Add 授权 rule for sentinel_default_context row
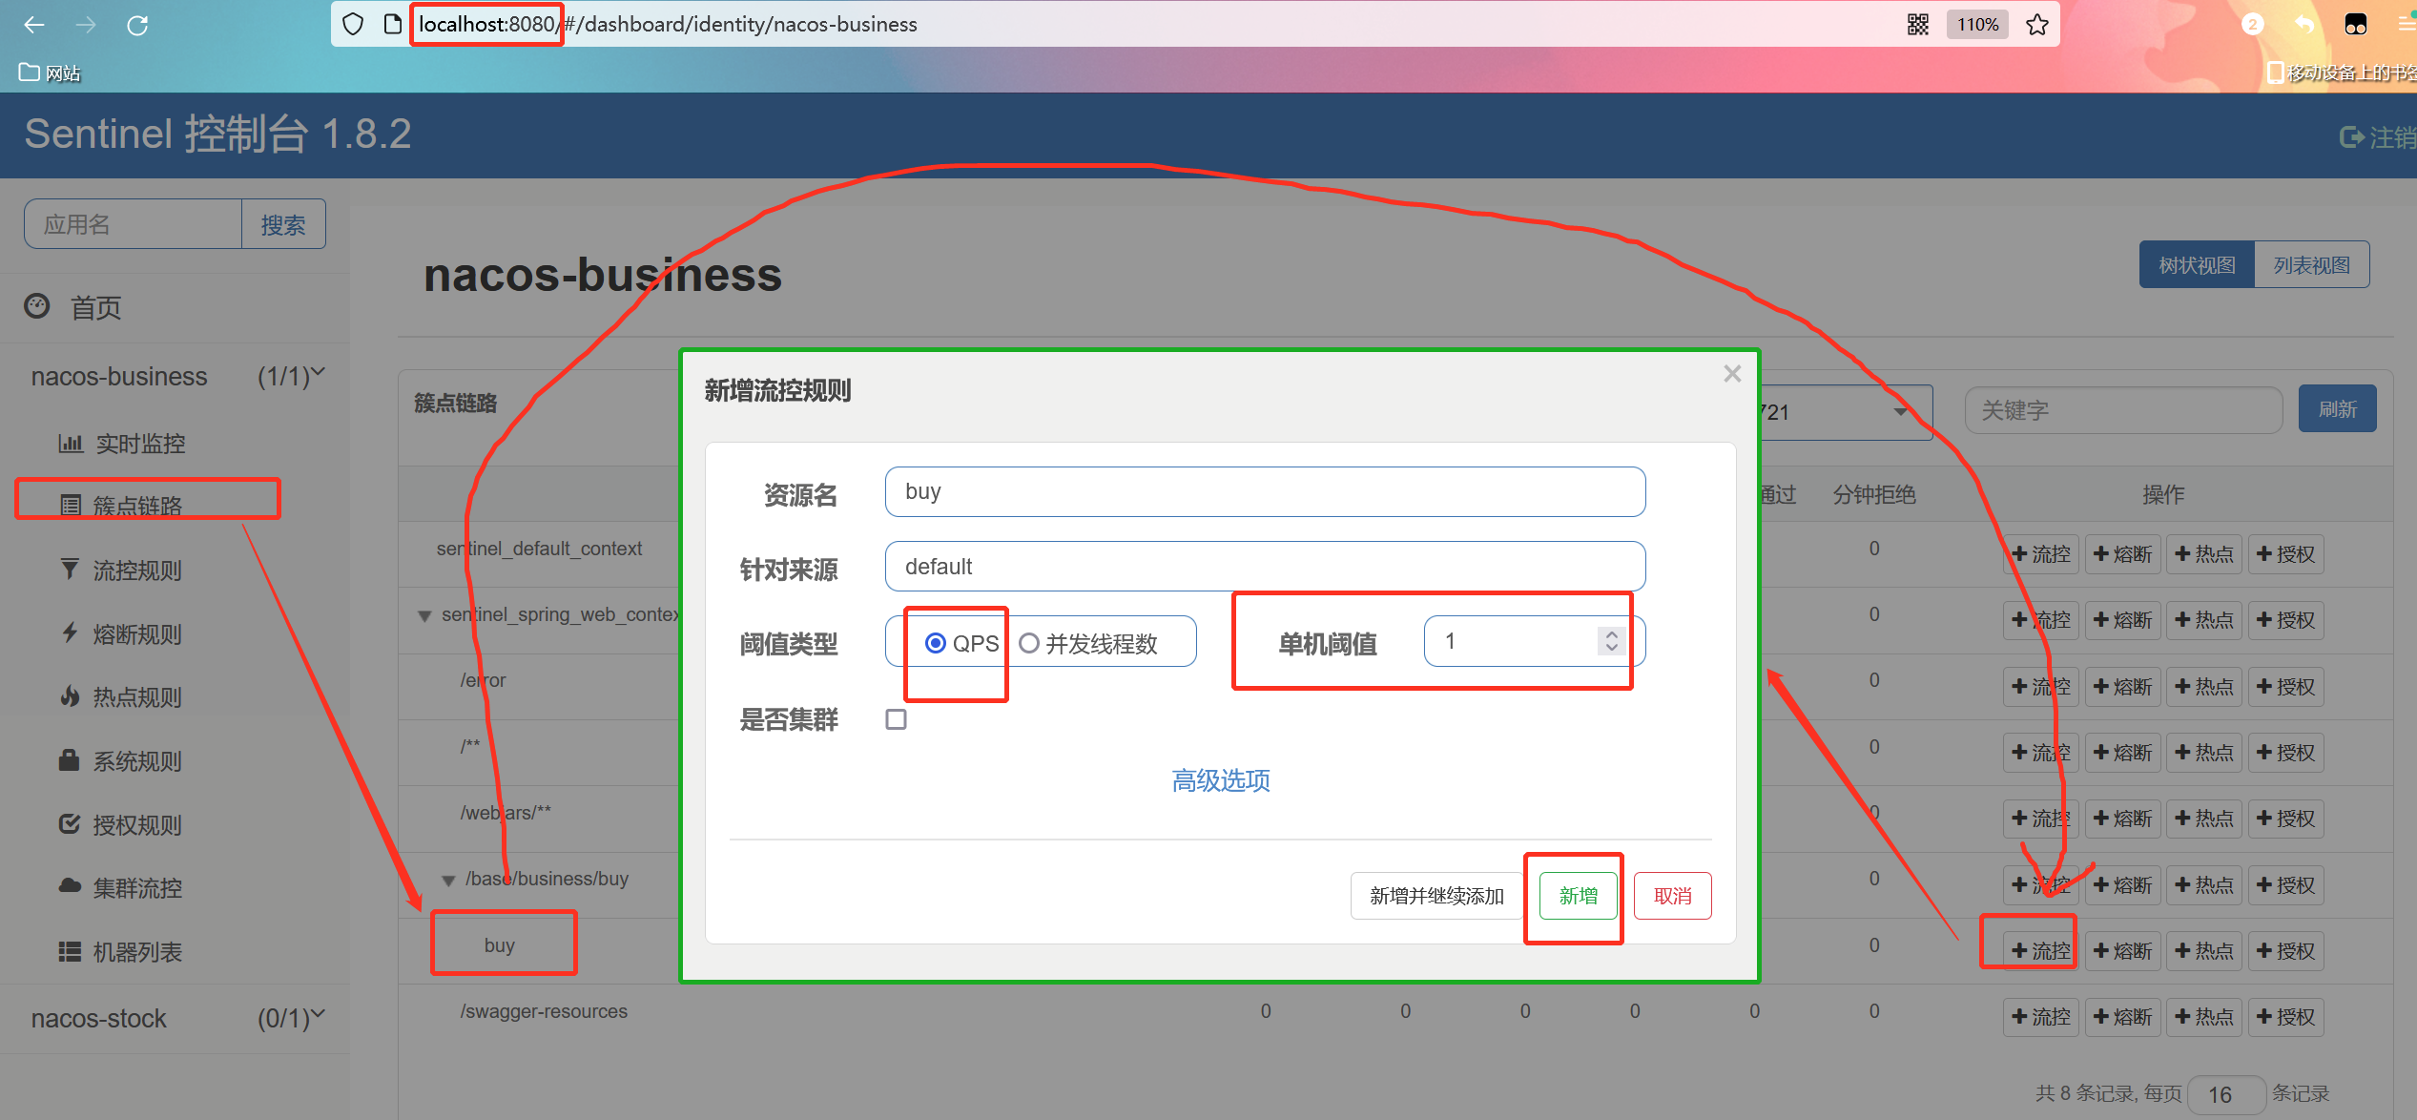The height and width of the screenshot is (1120, 2417). pos(2285,553)
